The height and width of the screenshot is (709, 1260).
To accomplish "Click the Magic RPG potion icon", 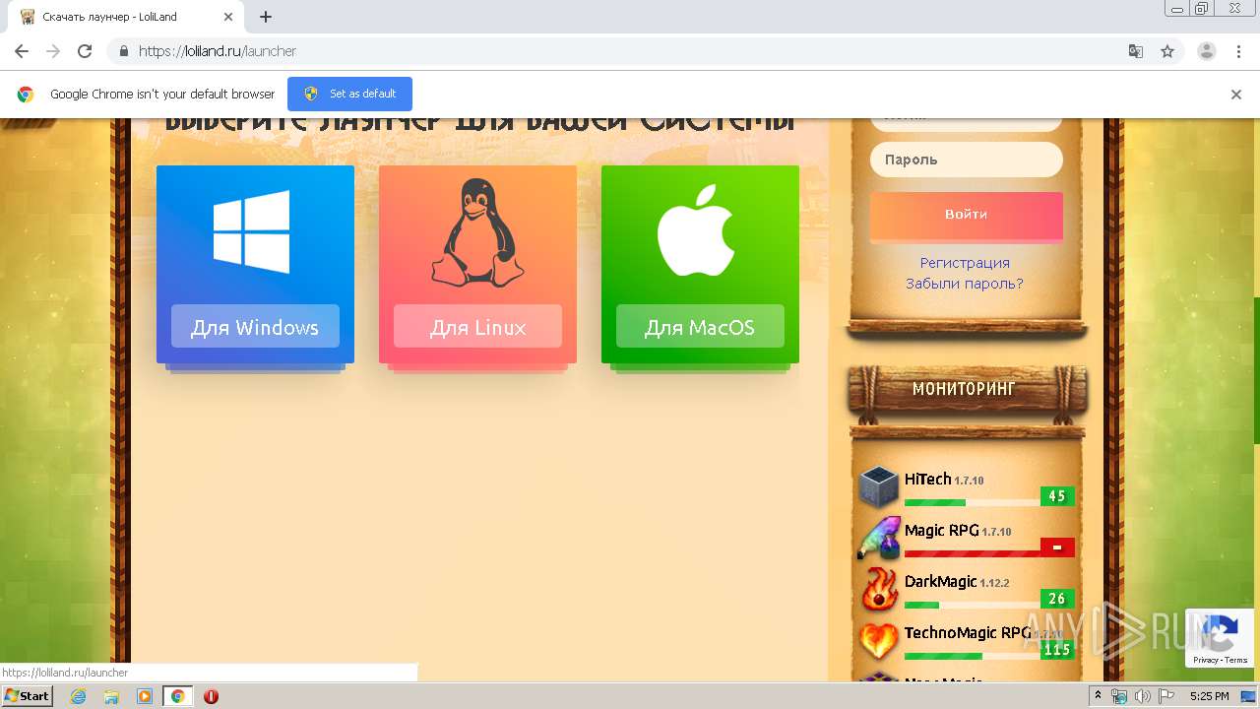I will tap(878, 538).
